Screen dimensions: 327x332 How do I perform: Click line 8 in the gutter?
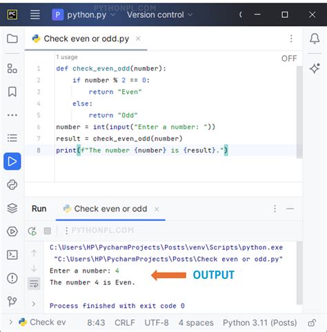[39, 150]
